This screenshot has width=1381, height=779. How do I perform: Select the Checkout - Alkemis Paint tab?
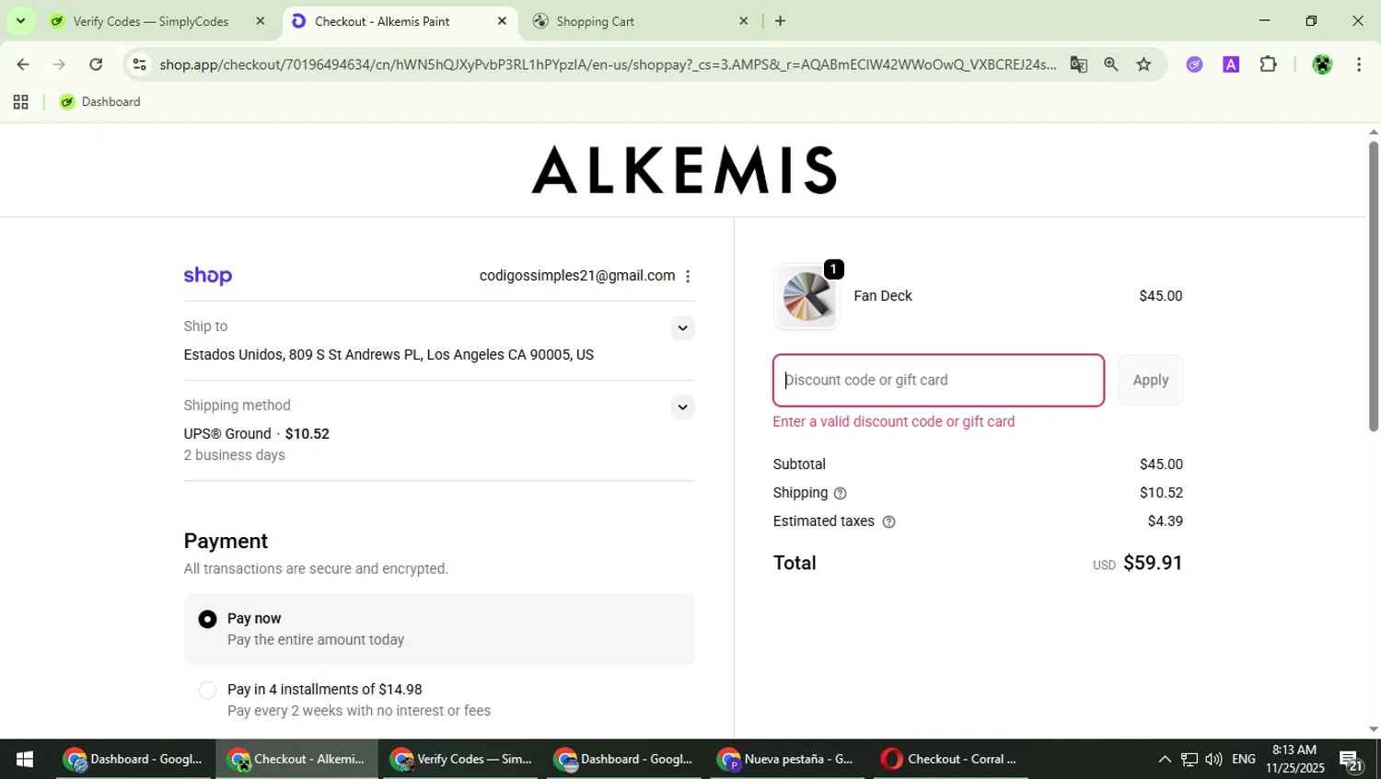(x=382, y=21)
